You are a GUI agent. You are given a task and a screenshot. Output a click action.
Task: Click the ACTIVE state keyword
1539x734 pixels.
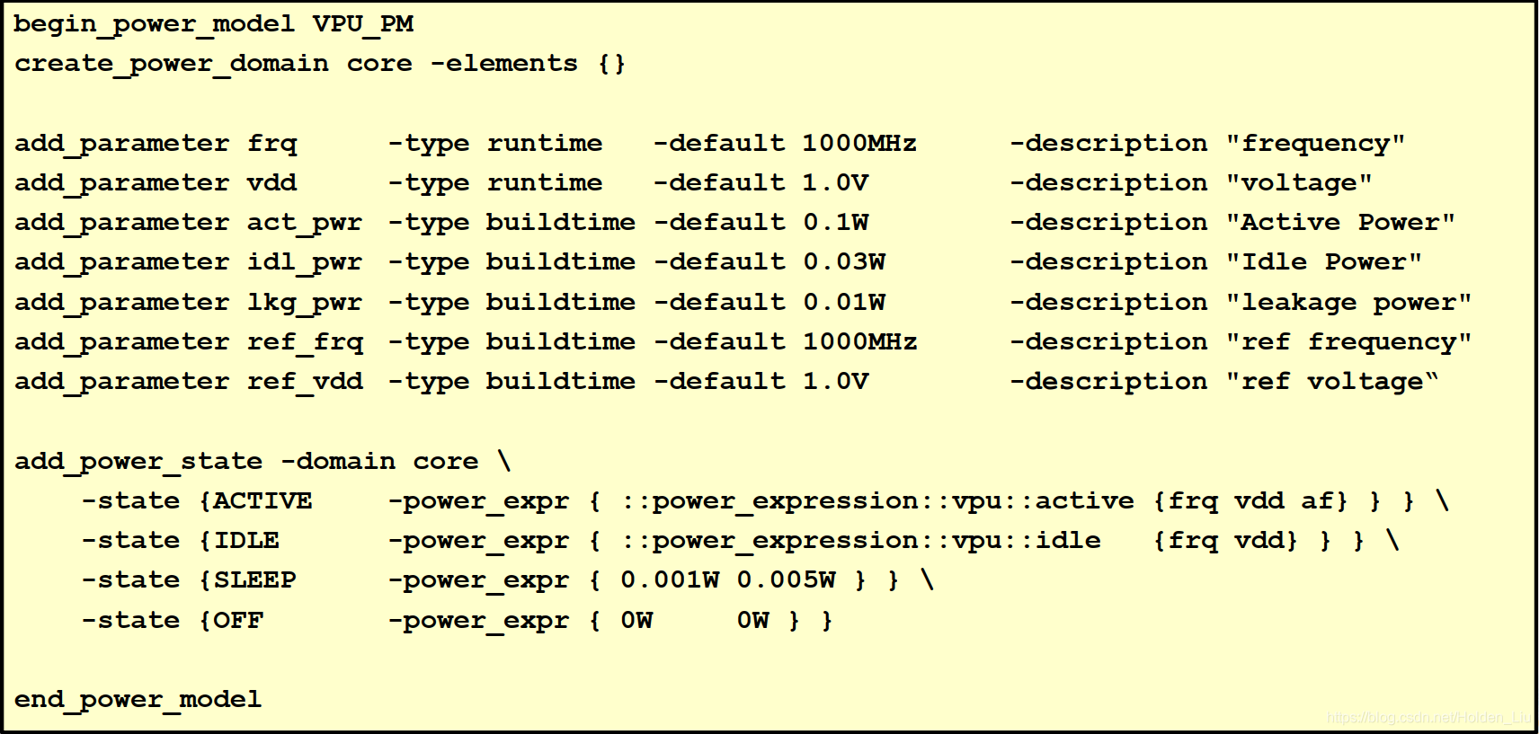[262, 501]
